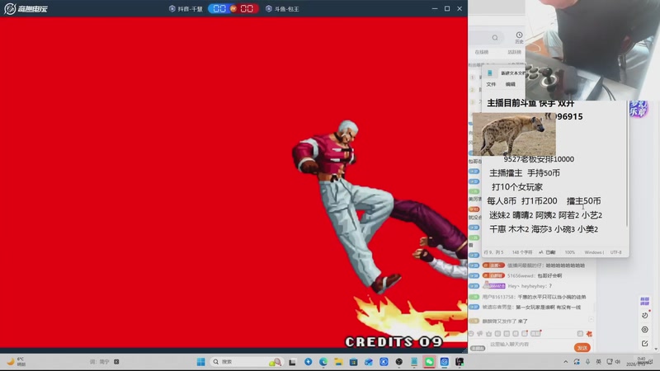Click the 梦幻乐章 round badge
Screen dimensions: 660x371
(x=638, y=109)
